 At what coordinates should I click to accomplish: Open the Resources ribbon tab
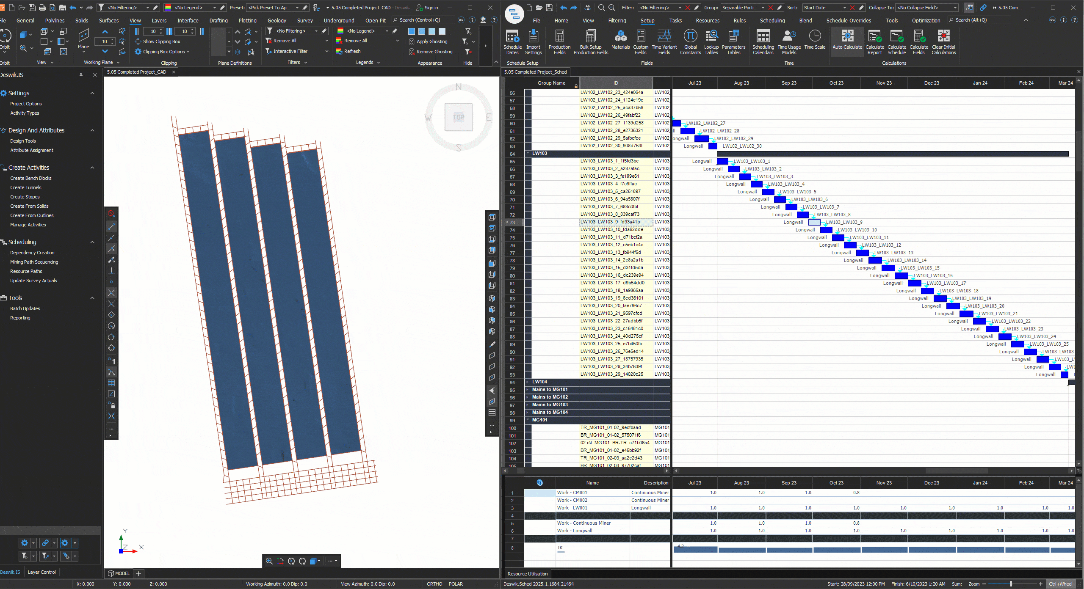pyautogui.click(x=707, y=20)
